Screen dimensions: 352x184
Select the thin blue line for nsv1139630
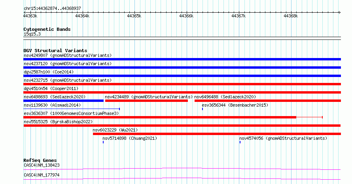pos(72,109)
